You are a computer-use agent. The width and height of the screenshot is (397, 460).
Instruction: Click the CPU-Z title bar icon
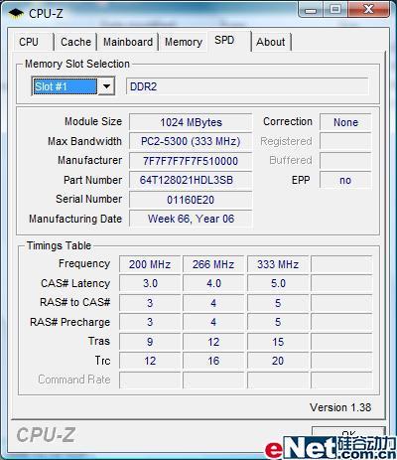(16, 13)
